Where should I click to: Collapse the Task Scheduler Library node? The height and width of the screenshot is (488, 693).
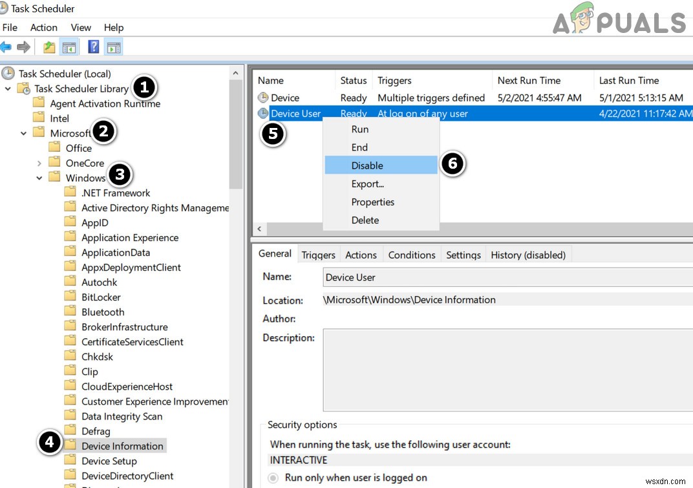pyautogui.click(x=8, y=89)
